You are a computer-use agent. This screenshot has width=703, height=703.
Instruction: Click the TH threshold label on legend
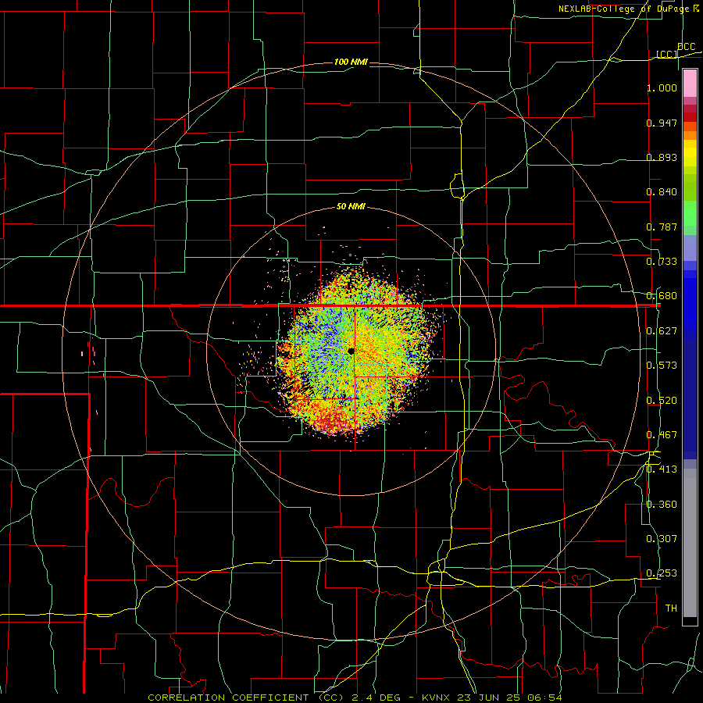click(671, 608)
